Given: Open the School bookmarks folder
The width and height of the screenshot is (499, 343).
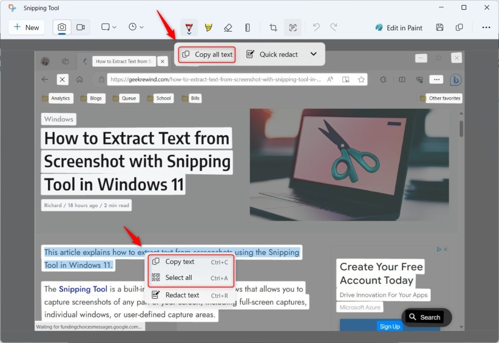Looking at the screenshot, I should click(160, 98).
